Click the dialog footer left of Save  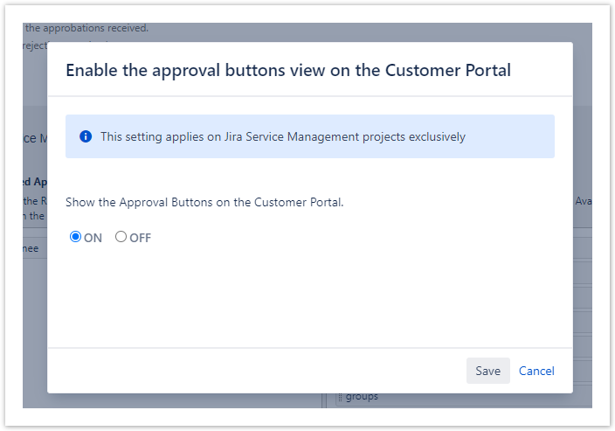click(262, 371)
